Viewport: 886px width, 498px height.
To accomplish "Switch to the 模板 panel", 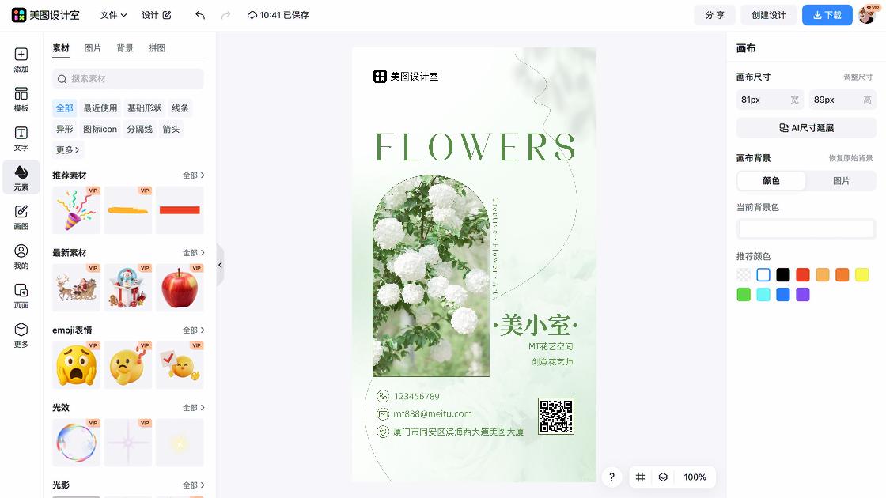I will click(x=21, y=96).
